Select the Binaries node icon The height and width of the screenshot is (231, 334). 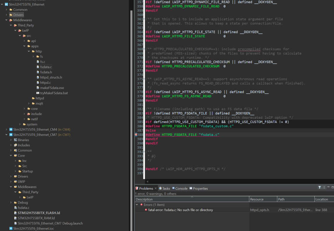point(15,140)
